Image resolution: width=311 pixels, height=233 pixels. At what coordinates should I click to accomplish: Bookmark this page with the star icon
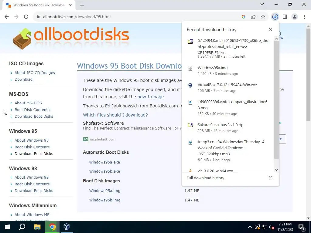[263, 17]
